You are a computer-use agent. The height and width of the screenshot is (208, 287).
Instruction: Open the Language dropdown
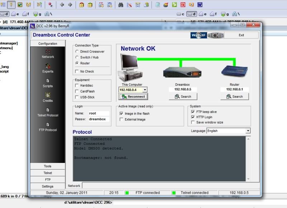[x=248, y=131]
